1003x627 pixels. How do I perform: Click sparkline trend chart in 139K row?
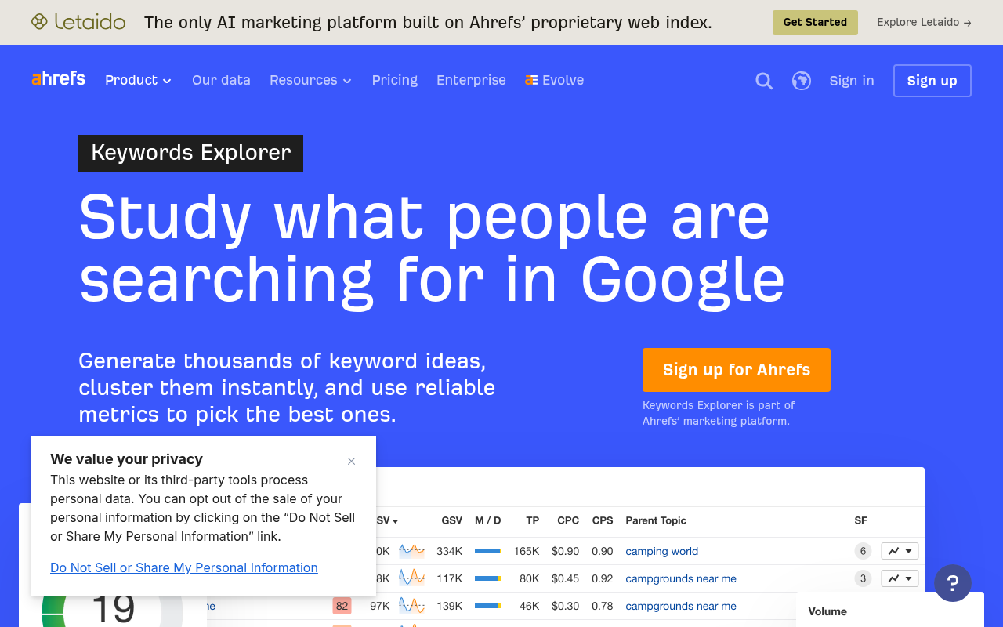(411, 606)
